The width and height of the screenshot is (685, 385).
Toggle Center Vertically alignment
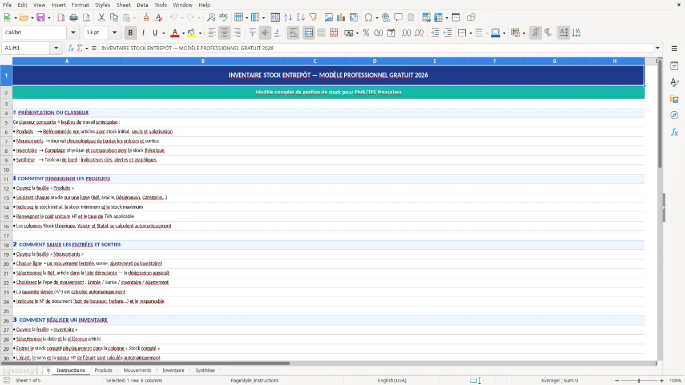click(265, 33)
